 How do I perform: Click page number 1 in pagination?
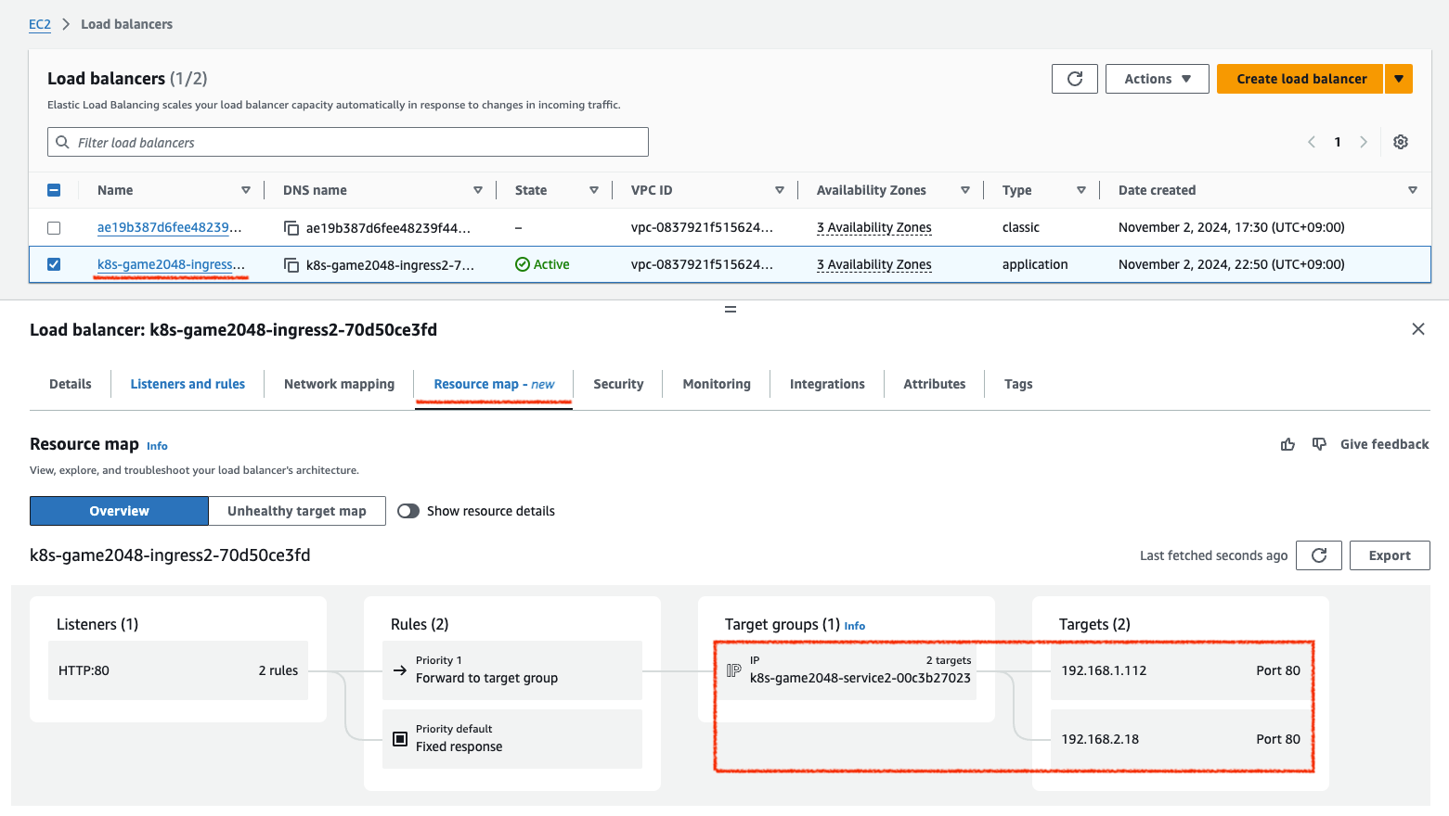1338,142
